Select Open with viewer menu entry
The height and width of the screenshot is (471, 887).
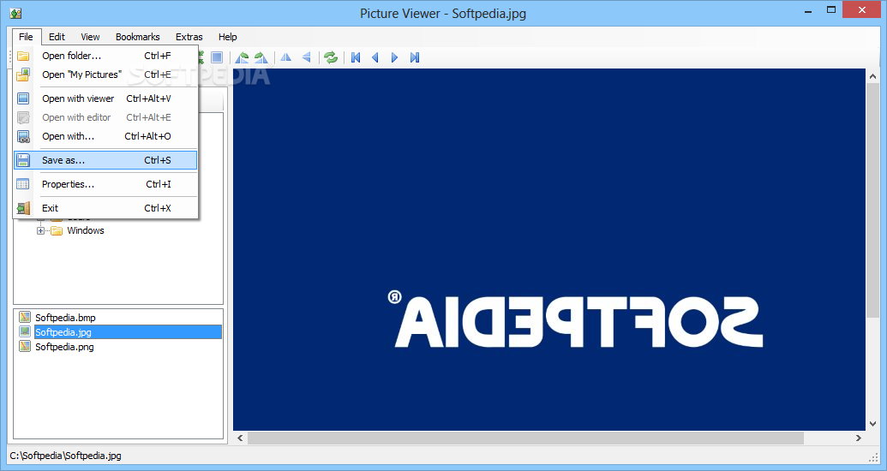pos(105,98)
